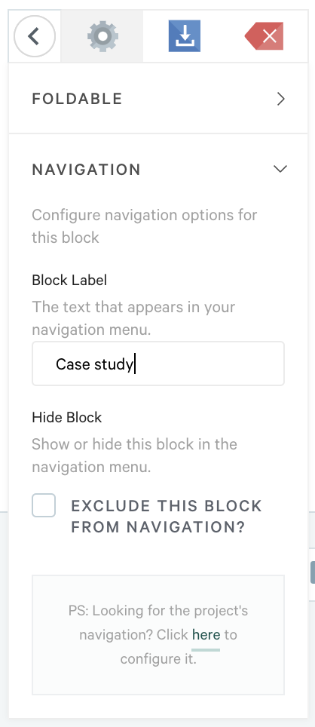Click the 'configure it.' text in the note
315x727 pixels.
click(x=158, y=659)
